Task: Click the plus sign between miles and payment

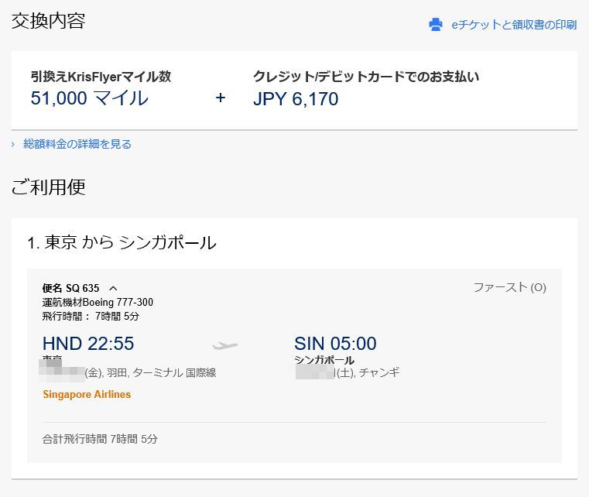Action: pyautogui.click(x=221, y=98)
